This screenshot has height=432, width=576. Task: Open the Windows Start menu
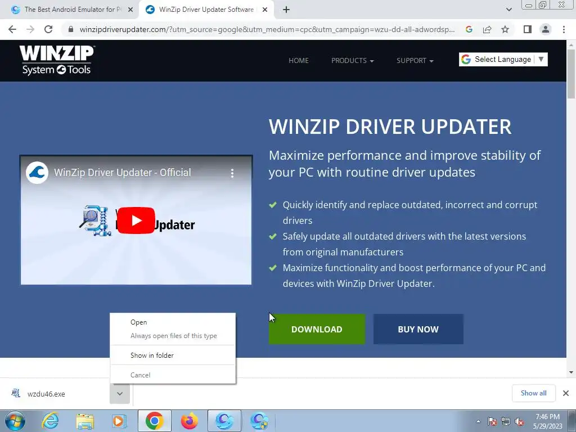15,421
